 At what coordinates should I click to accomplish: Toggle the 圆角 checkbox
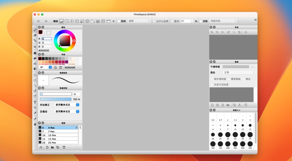click(172, 21)
